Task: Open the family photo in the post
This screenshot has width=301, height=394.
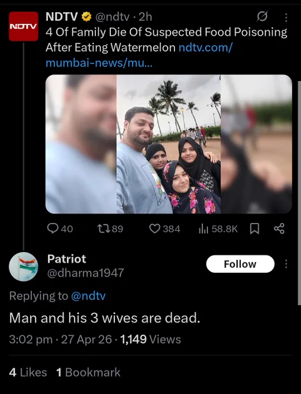Action: pyautogui.click(x=169, y=144)
